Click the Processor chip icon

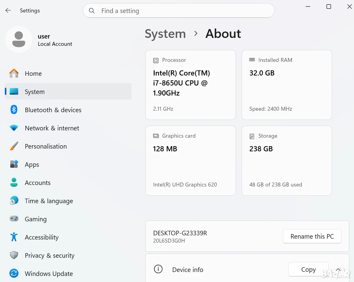(x=156, y=60)
